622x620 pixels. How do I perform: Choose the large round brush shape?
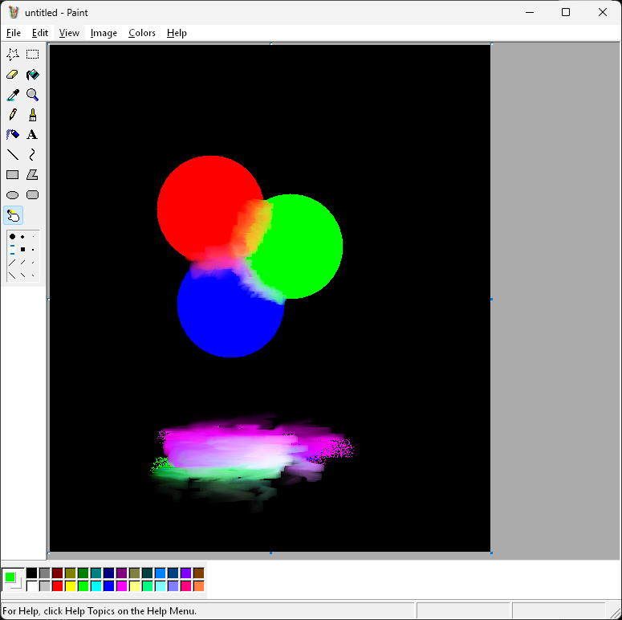12,237
